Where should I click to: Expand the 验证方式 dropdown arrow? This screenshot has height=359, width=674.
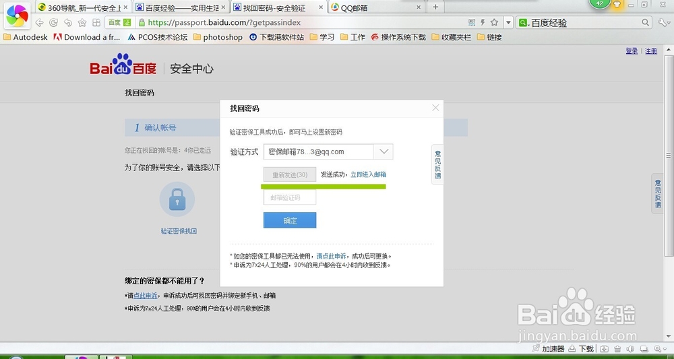[x=384, y=152]
